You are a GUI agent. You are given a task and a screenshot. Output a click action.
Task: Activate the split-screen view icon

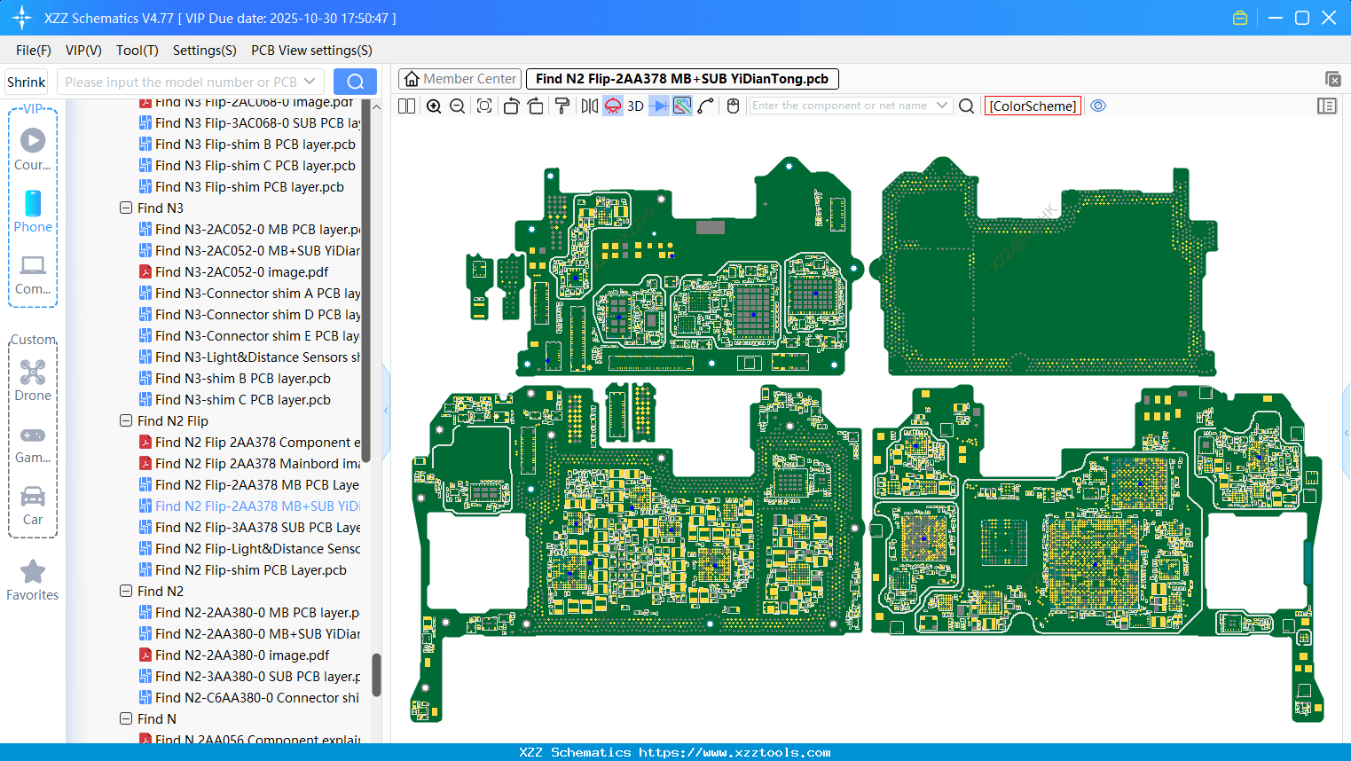(407, 105)
